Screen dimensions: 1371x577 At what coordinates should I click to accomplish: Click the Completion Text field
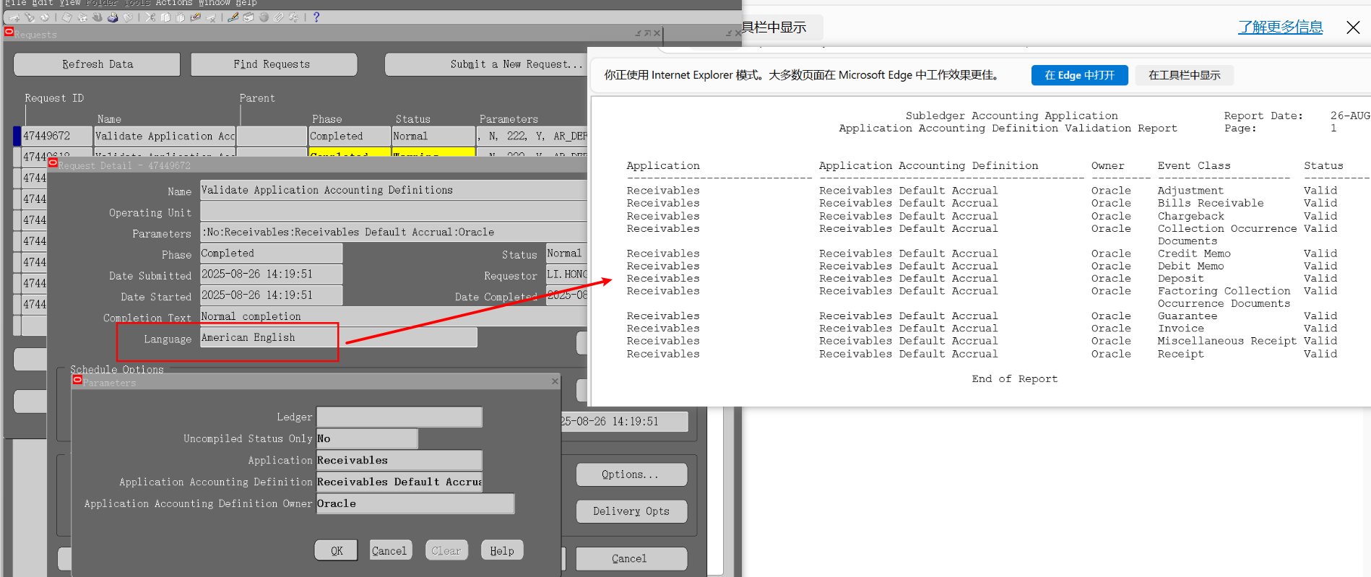(x=394, y=316)
